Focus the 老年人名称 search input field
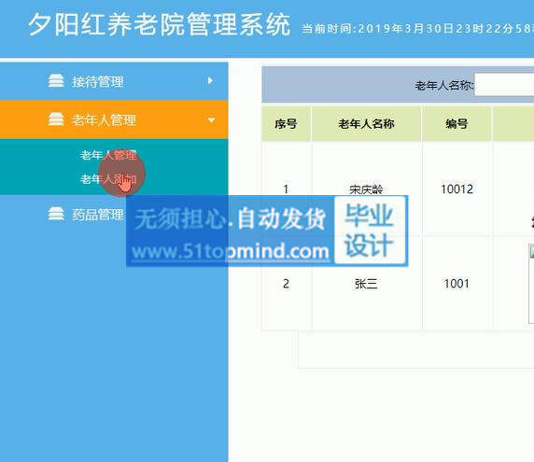 (x=504, y=85)
